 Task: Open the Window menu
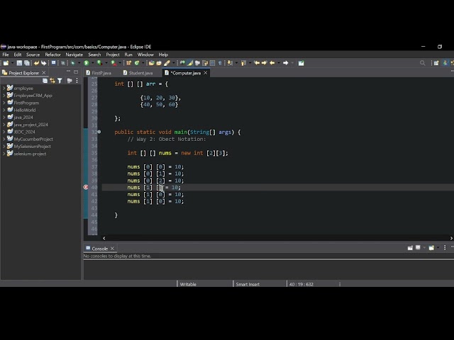(145, 55)
